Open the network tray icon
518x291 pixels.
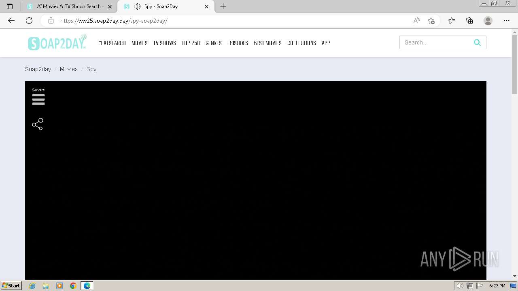470,286
